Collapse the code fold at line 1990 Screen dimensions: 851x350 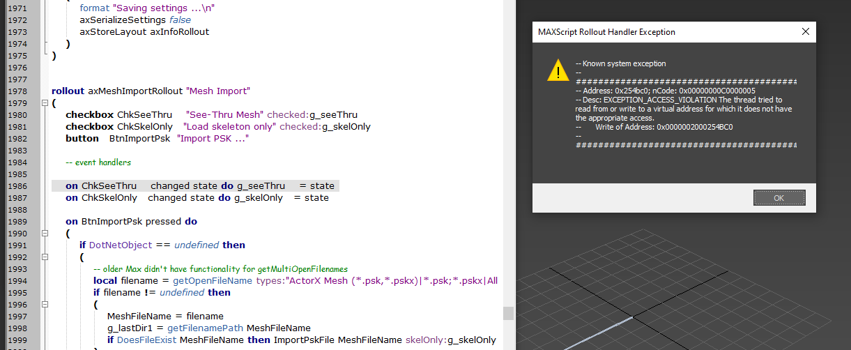coord(45,234)
